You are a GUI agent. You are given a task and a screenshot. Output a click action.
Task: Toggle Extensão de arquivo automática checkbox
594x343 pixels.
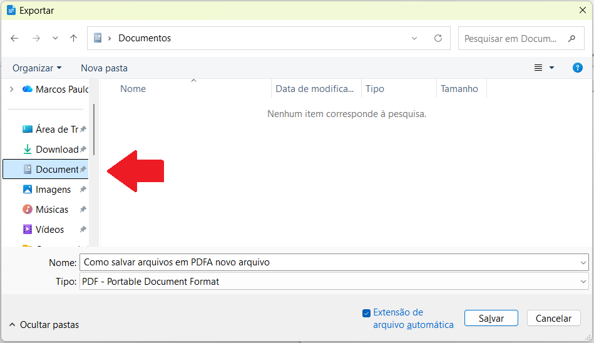pos(366,313)
